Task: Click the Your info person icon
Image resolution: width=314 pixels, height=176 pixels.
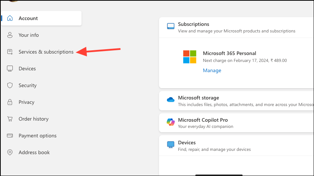Action: (x=10, y=35)
